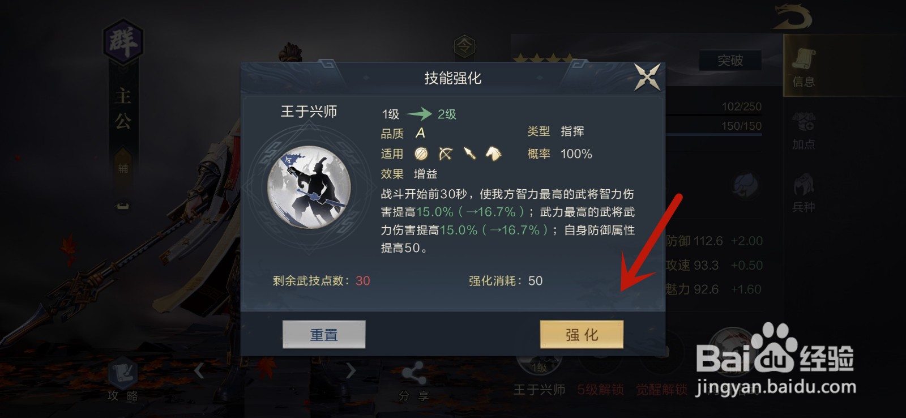The image size is (906, 418).
Task: Go to previous hero with left chevron
Action: 199,371
